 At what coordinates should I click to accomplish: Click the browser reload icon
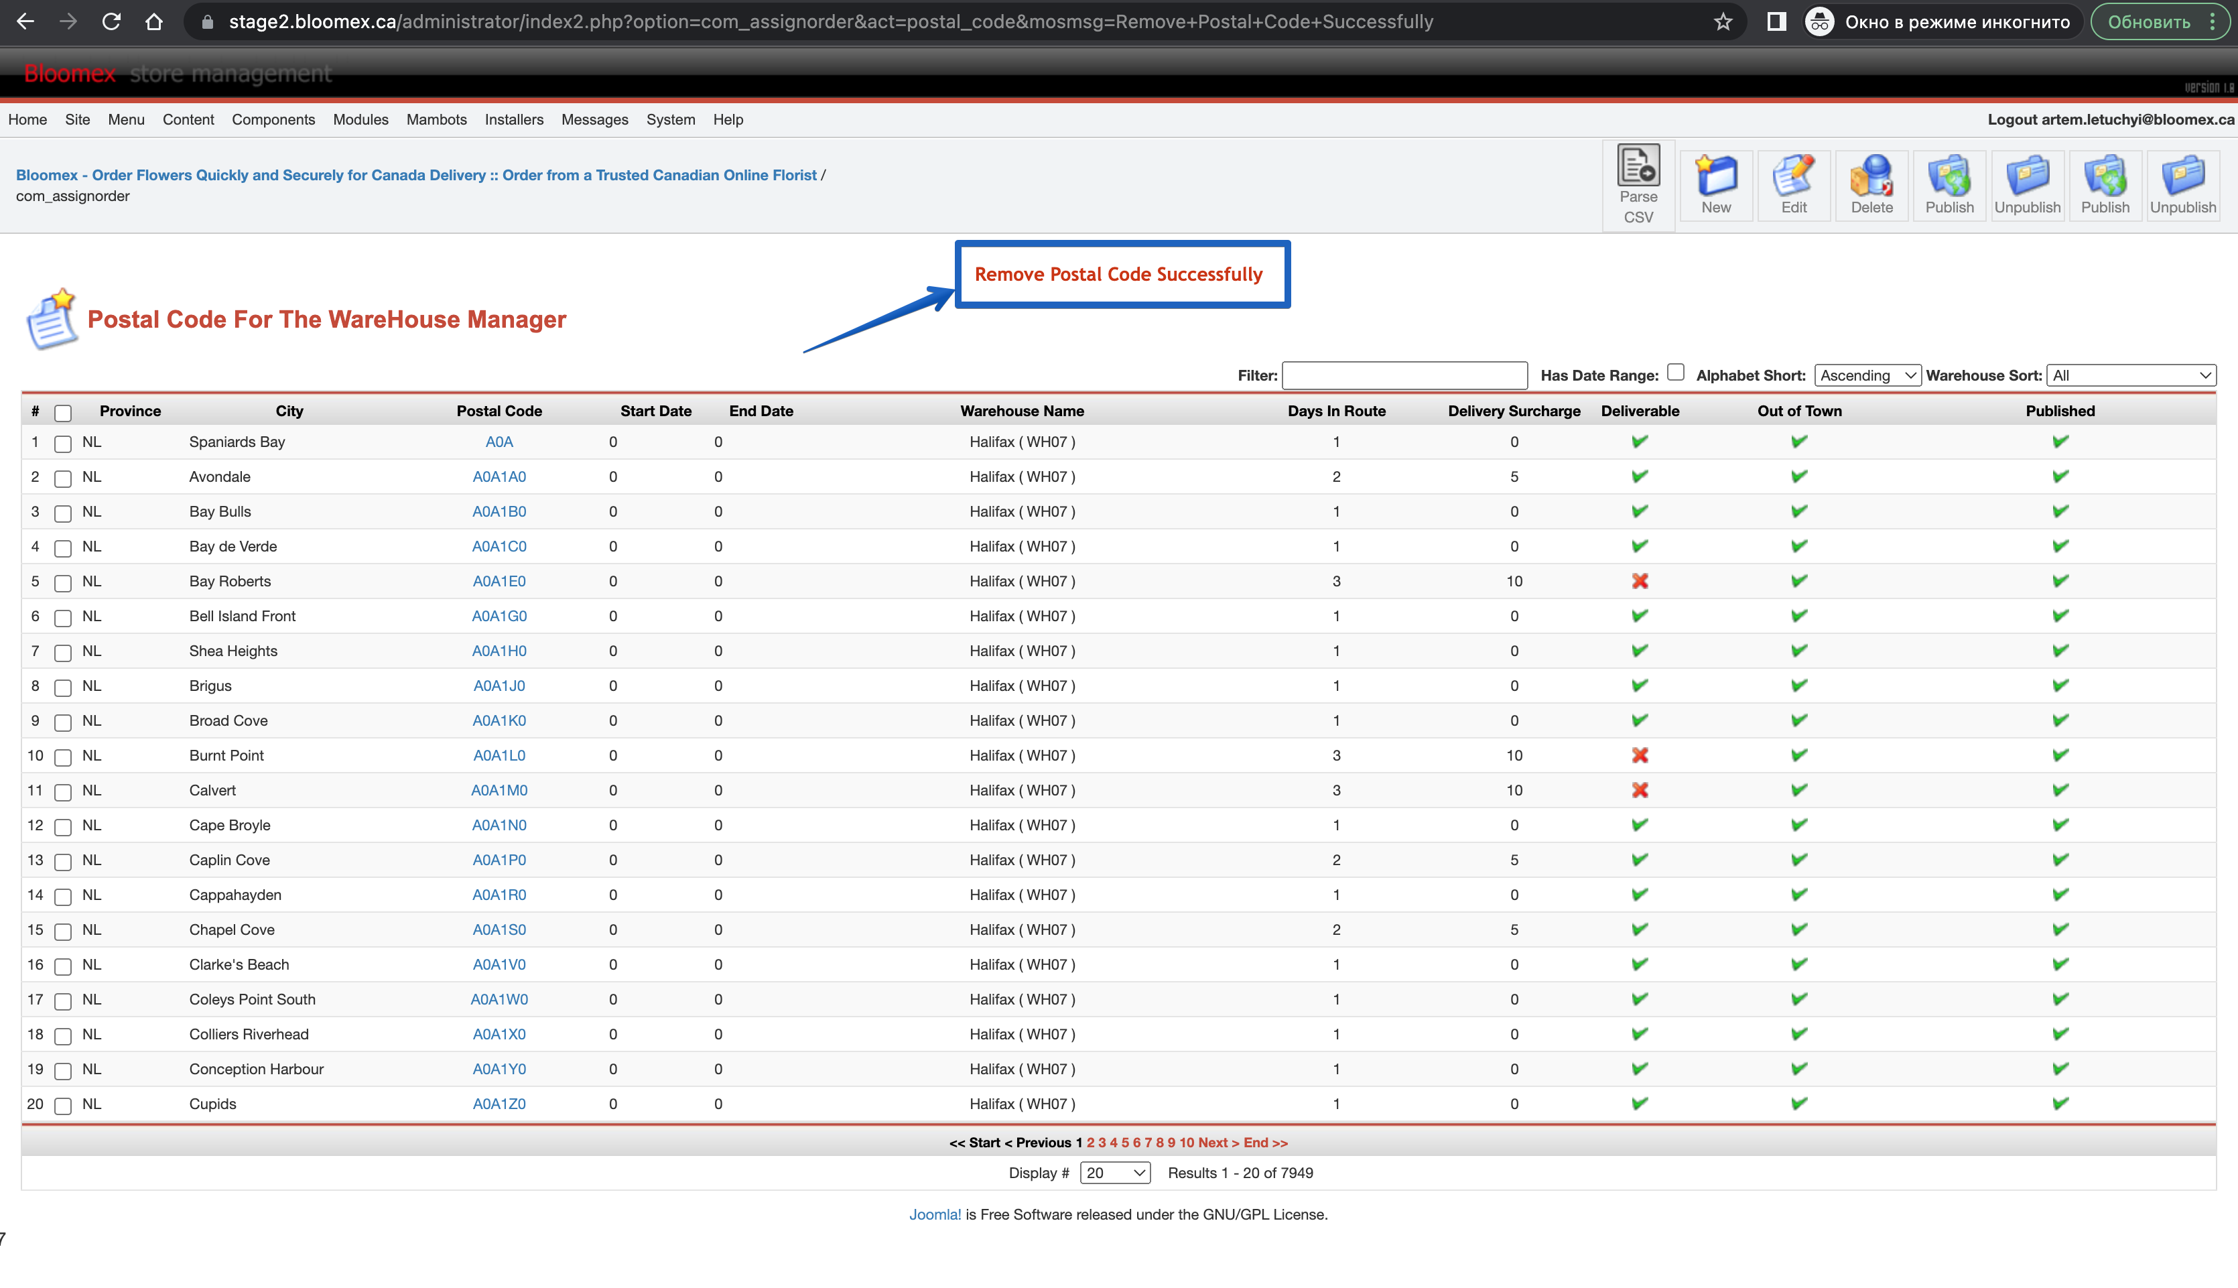(x=111, y=22)
